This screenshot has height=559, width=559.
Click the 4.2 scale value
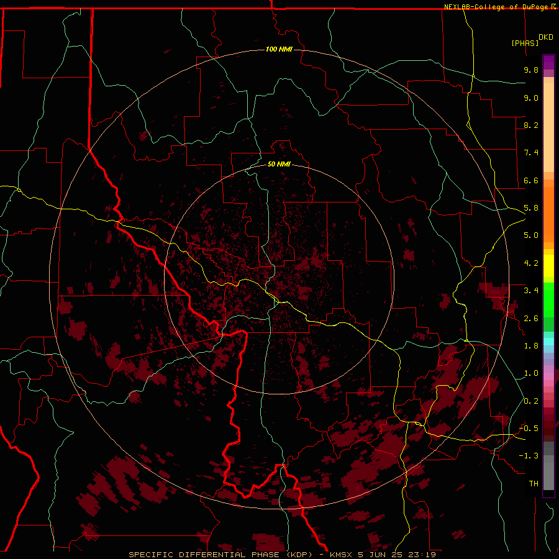tap(531, 263)
